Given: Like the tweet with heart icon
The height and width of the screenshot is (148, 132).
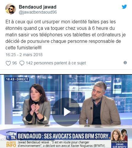Looking at the screenshot, I should click(x=8, y=63).
